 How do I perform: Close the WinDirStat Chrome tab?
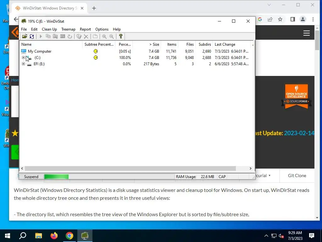pyautogui.click(x=82, y=8)
